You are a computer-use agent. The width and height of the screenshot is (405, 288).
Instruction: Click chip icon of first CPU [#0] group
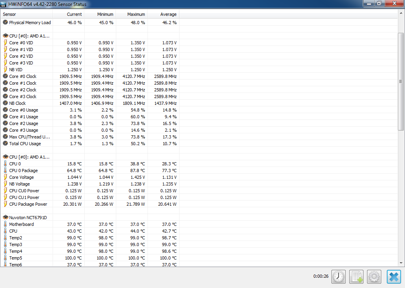click(6, 36)
